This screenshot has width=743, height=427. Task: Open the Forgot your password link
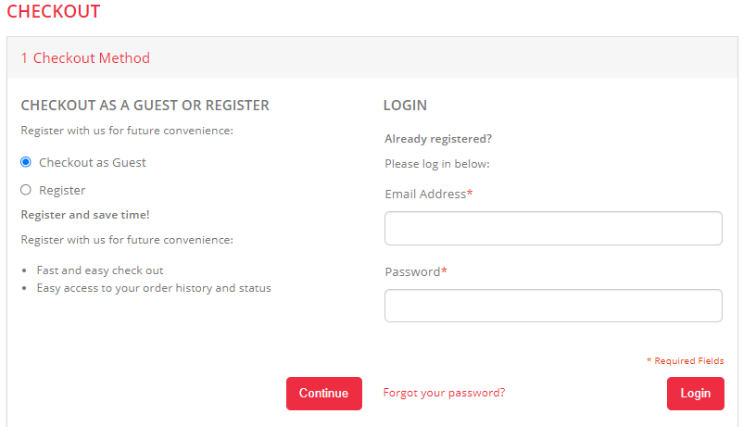pos(444,393)
